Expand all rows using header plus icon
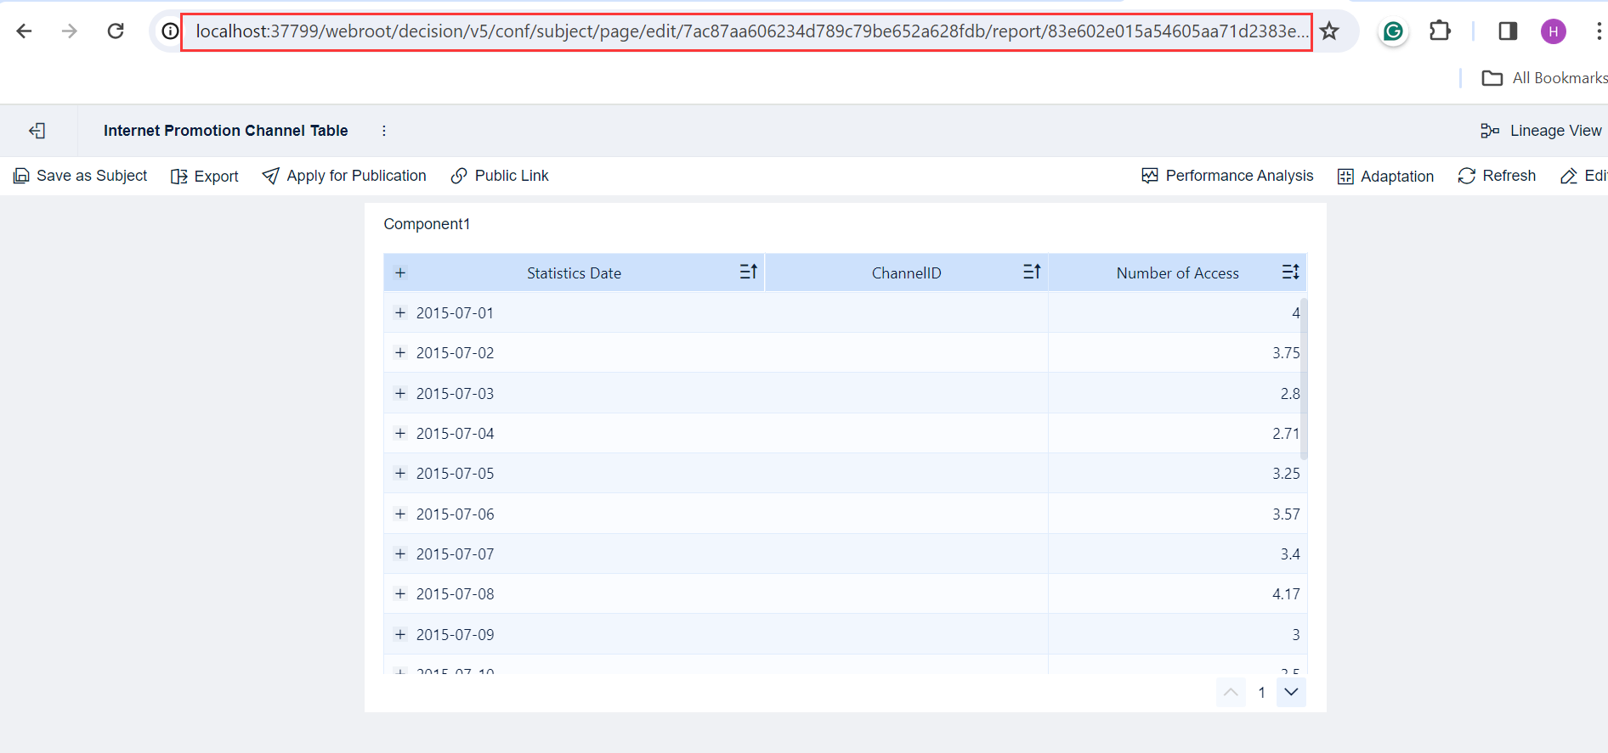This screenshot has width=1608, height=753. [x=400, y=273]
